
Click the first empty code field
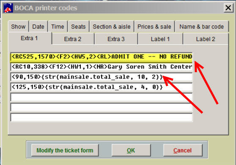101,97
